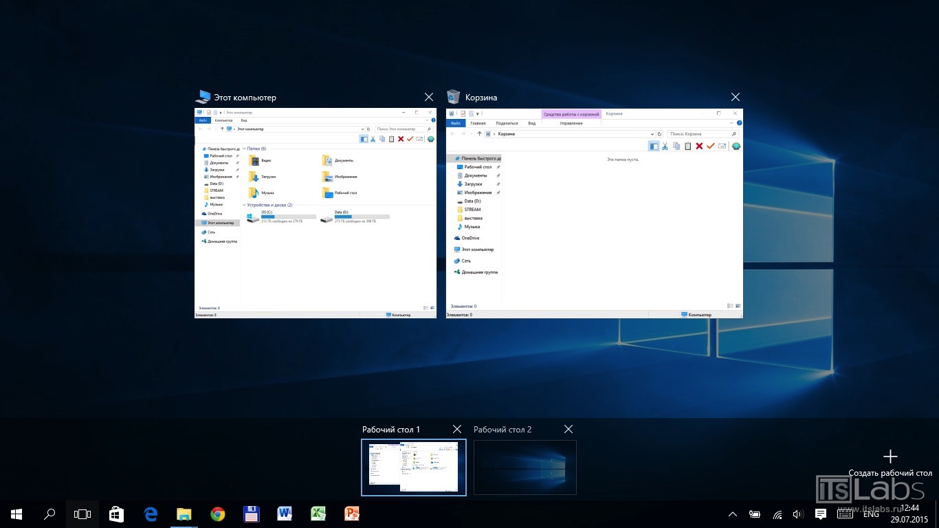Launch Windows Store from taskbar
The image size is (939, 528).
click(x=116, y=514)
